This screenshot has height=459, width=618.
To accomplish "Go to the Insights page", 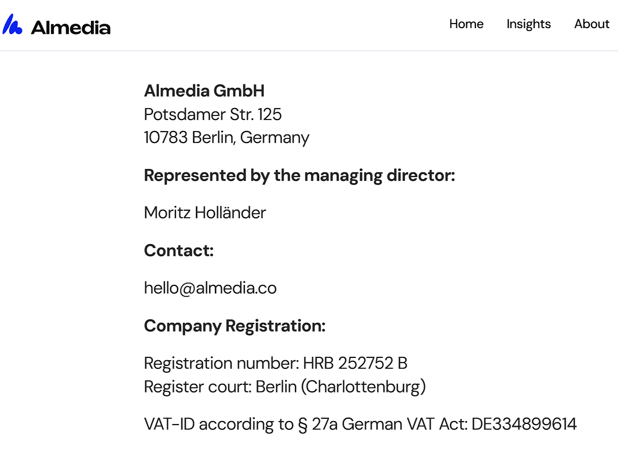I will click(528, 25).
